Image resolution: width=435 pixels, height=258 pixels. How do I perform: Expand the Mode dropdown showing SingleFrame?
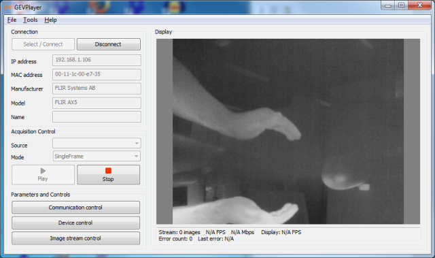(97, 157)
